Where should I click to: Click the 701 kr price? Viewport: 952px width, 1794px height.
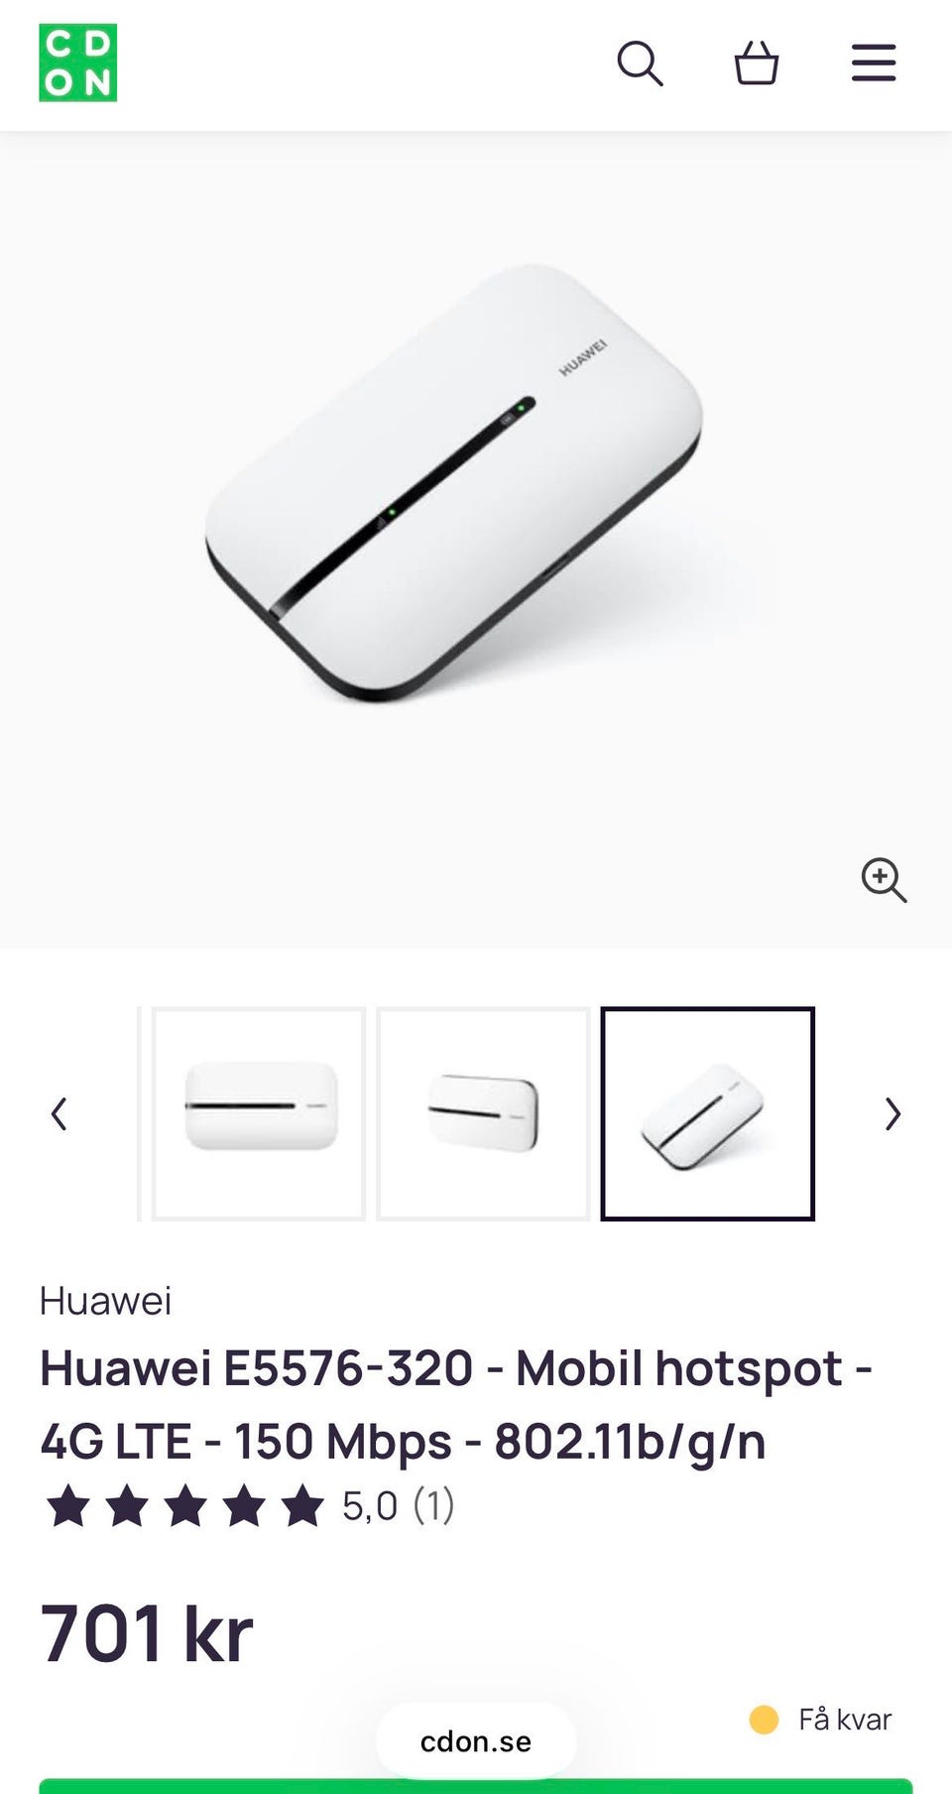click(147, 1633)
